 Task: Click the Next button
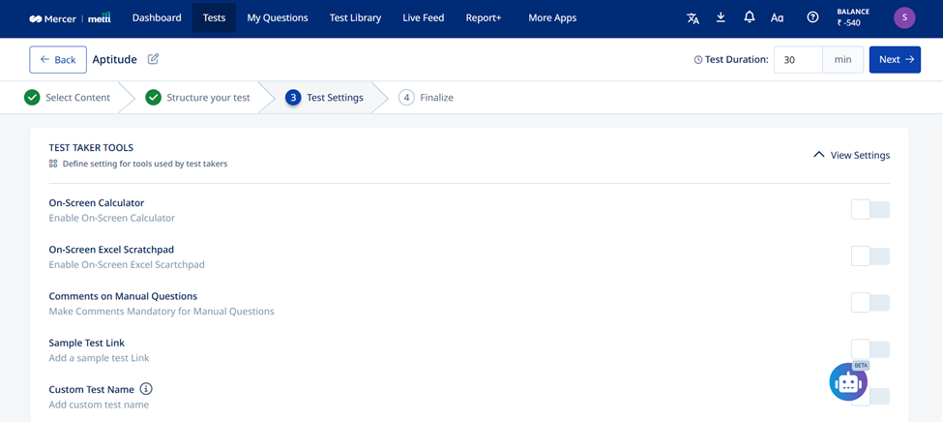coord(895,60)
